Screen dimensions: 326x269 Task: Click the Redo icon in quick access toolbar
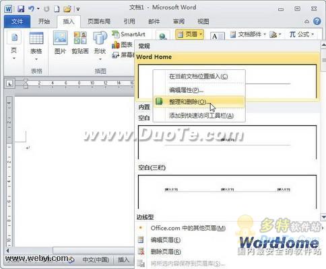46,9
